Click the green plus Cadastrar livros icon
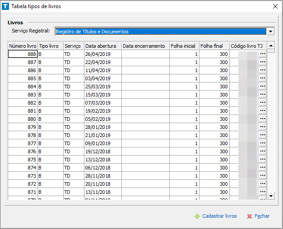 197,216
